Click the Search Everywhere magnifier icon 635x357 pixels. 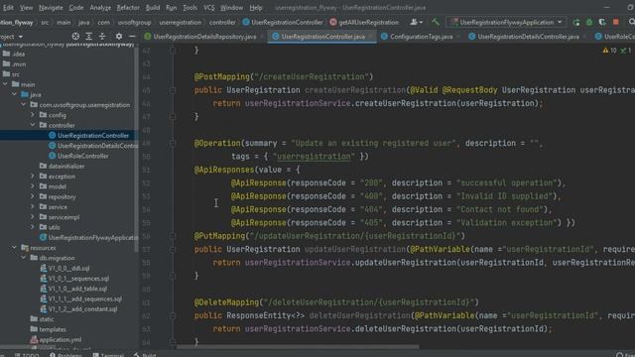[631, 22]
